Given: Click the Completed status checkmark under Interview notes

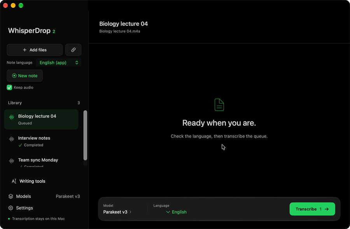Looking at the screenshot, I should pyautogui.click(x=20, y=145).
